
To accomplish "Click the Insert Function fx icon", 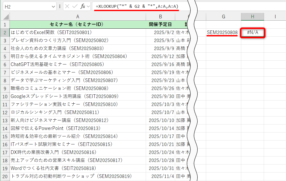I will [x=83, y=6].
